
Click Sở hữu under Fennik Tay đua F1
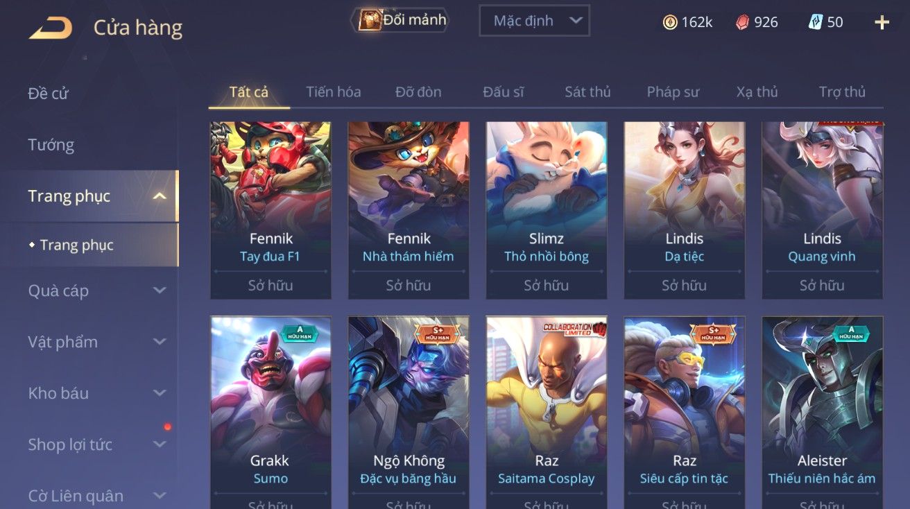point(271,285)
